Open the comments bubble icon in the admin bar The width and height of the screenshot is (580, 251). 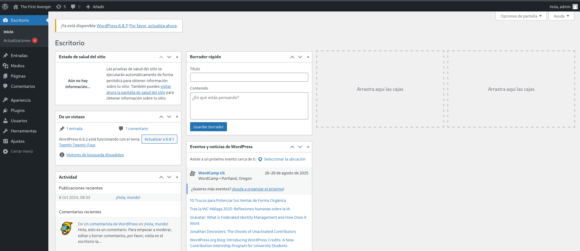[73, 7]
